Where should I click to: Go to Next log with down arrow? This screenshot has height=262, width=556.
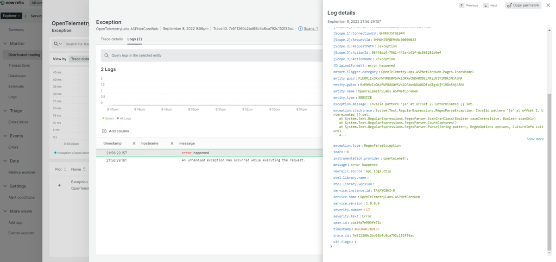click(490, 6)
